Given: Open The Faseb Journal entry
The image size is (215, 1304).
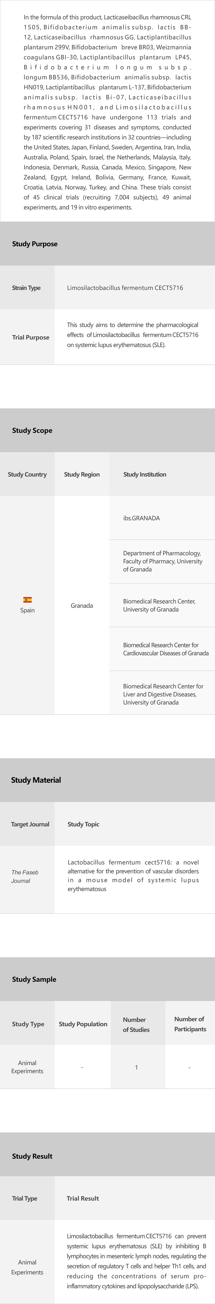Looking at the screenshot, I should [25, 877].
